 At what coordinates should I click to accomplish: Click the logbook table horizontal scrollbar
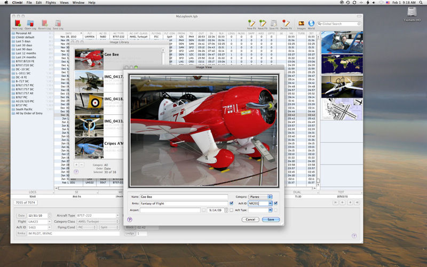90,188
